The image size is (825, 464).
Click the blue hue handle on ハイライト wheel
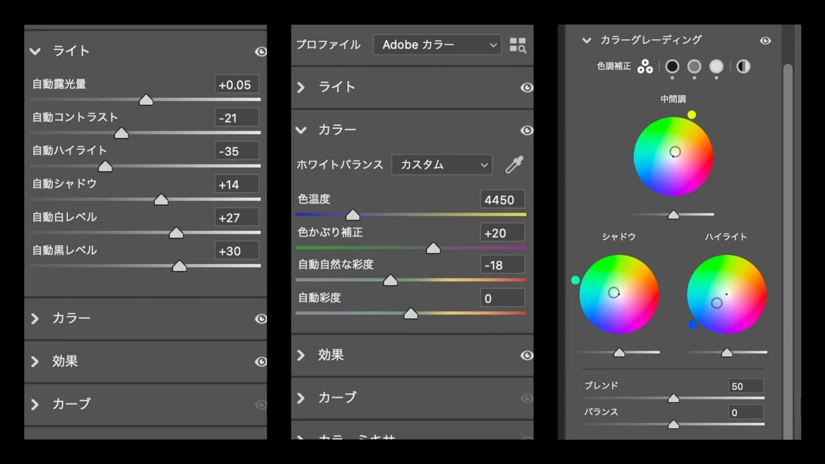(x=692, y=324)
